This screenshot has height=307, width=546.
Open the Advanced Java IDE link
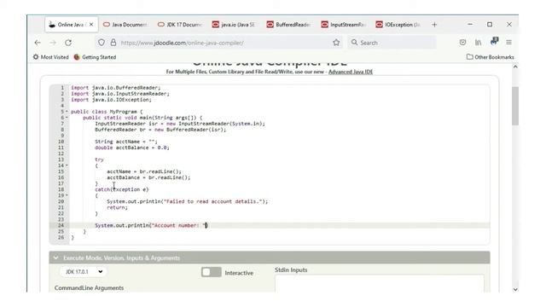coord(351,72)
